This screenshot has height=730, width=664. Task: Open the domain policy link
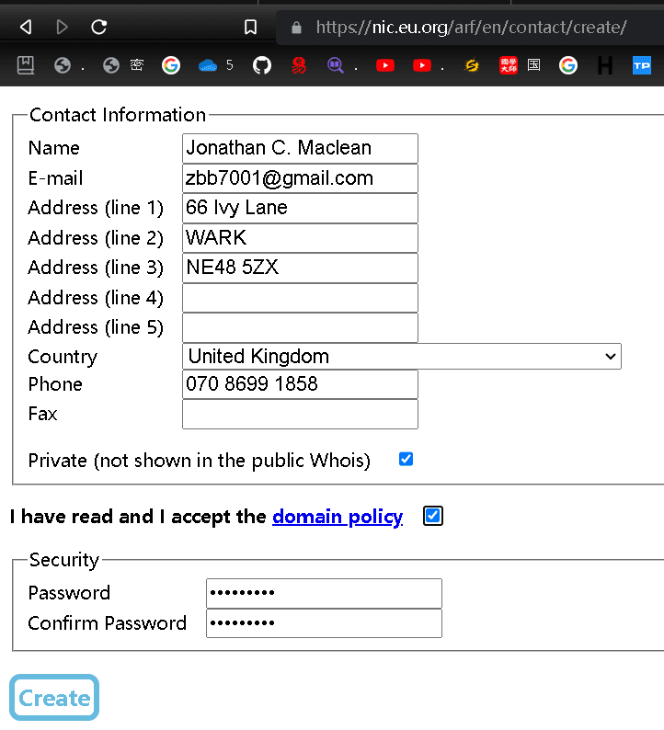[338, 517]
